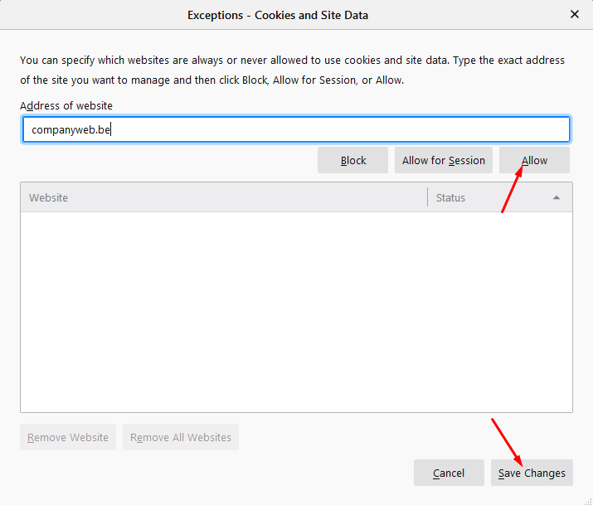Click the resize grip in the dialog corner
The height and width of the screenshot is (505, 593).
coord(587,499)
